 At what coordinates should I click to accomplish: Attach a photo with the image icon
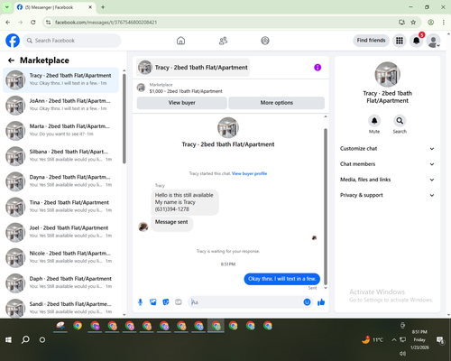153,302
